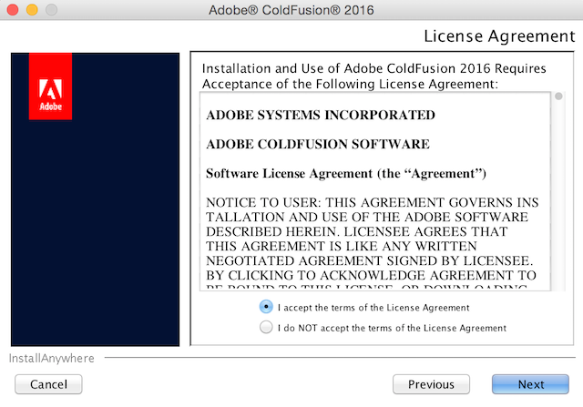Cancel the ColdFusion installation

coord(48,384)
